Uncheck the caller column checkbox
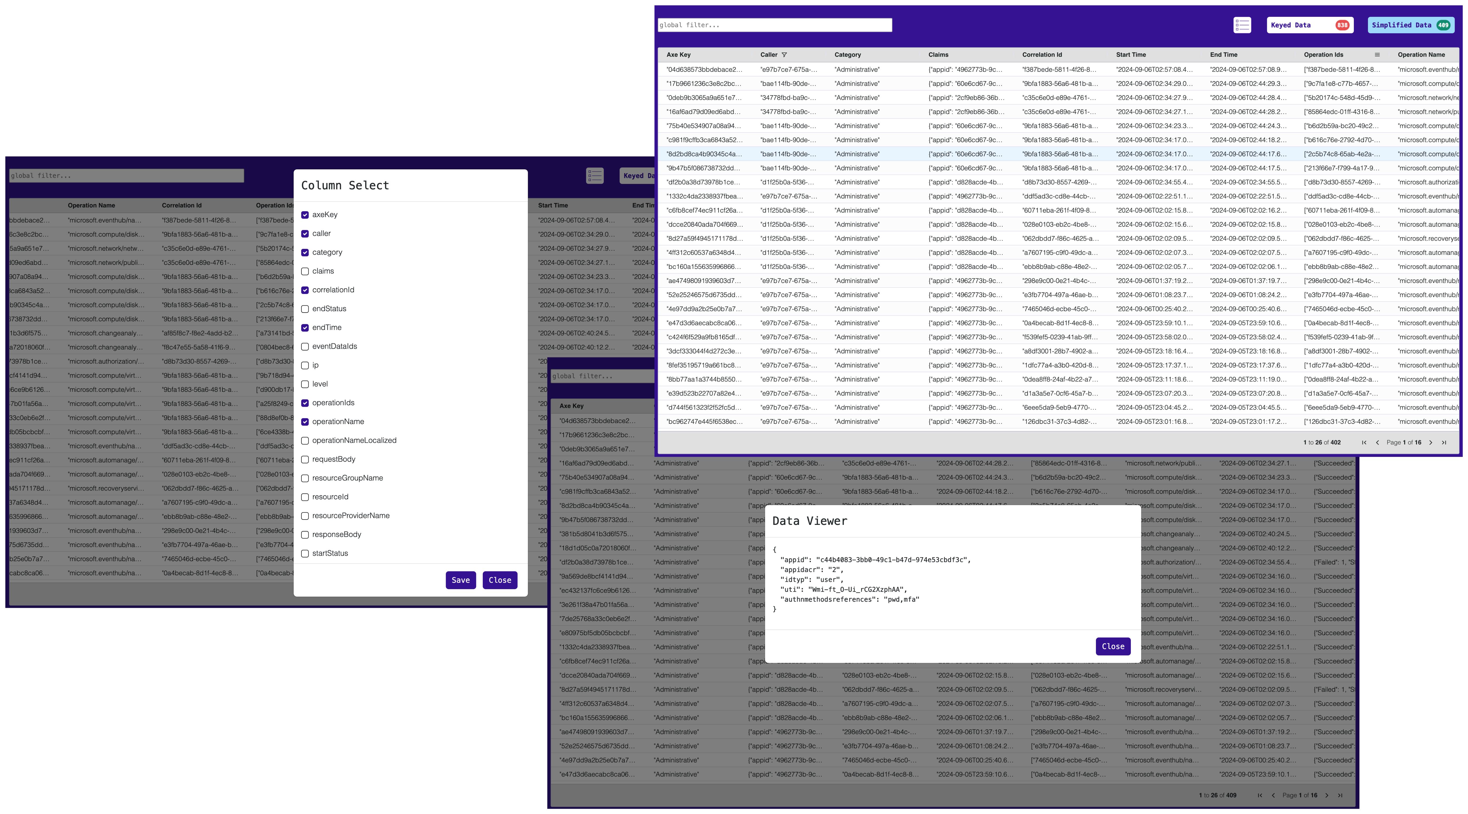The width and height of the screenshot is (1468, 814). pos(305,234)
